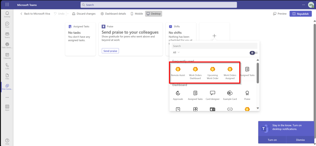Click the Send praise button
The height and width of the screenshot is (146, 316).
point(110,51)
